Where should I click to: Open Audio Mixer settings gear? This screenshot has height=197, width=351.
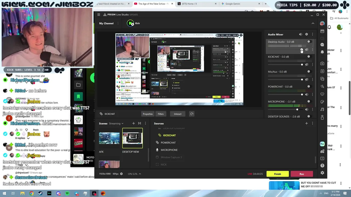(x=307, y=34)
